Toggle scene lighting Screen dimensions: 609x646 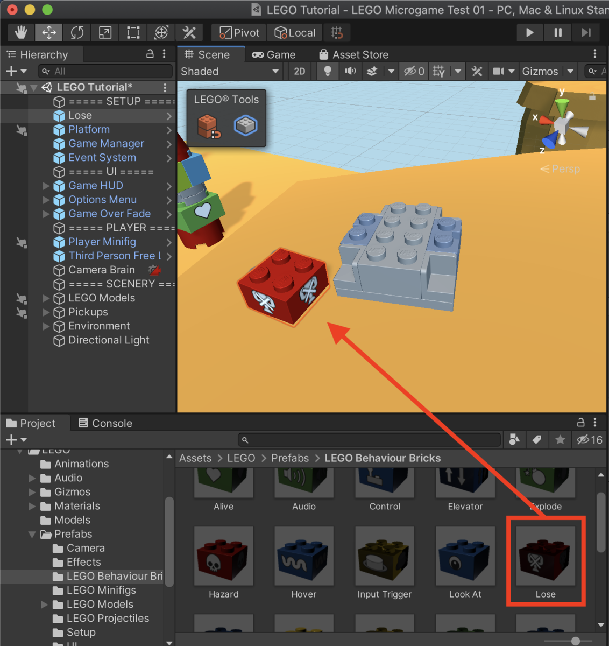click(327, 71)
